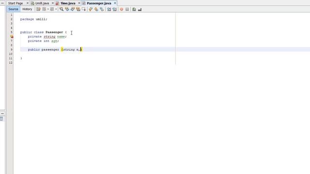Click the variable 'name' on line 6
The height and width of the screenshot is (174, 310).
coord(61,37)
